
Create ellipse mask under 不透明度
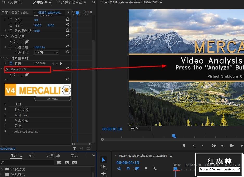click(x=13, y=41)
